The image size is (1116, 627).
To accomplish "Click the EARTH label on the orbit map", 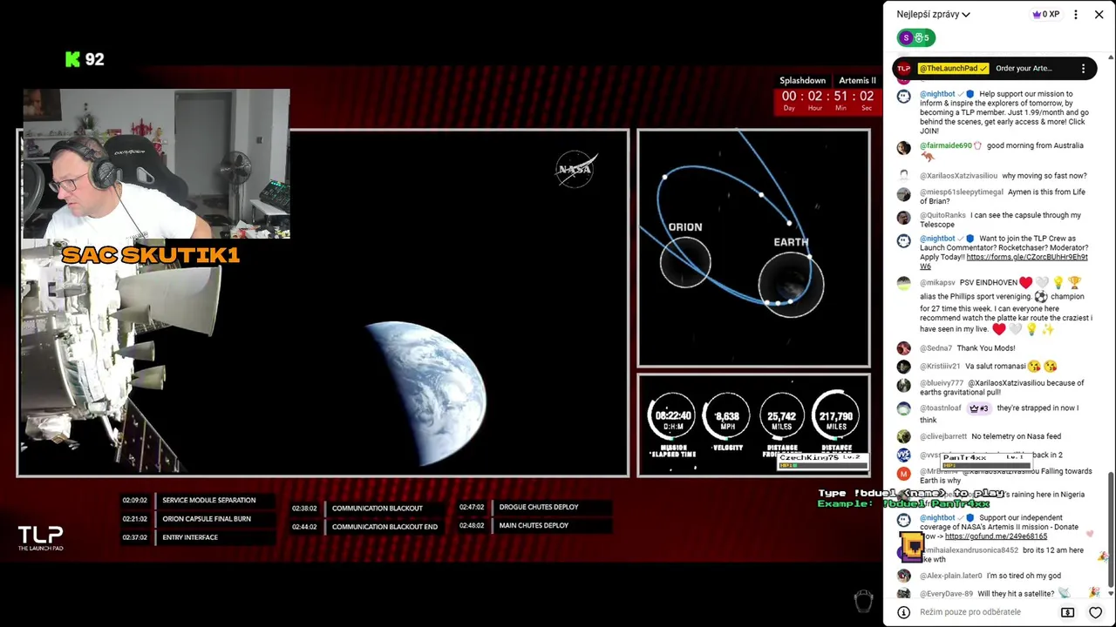I will (791, 242).
